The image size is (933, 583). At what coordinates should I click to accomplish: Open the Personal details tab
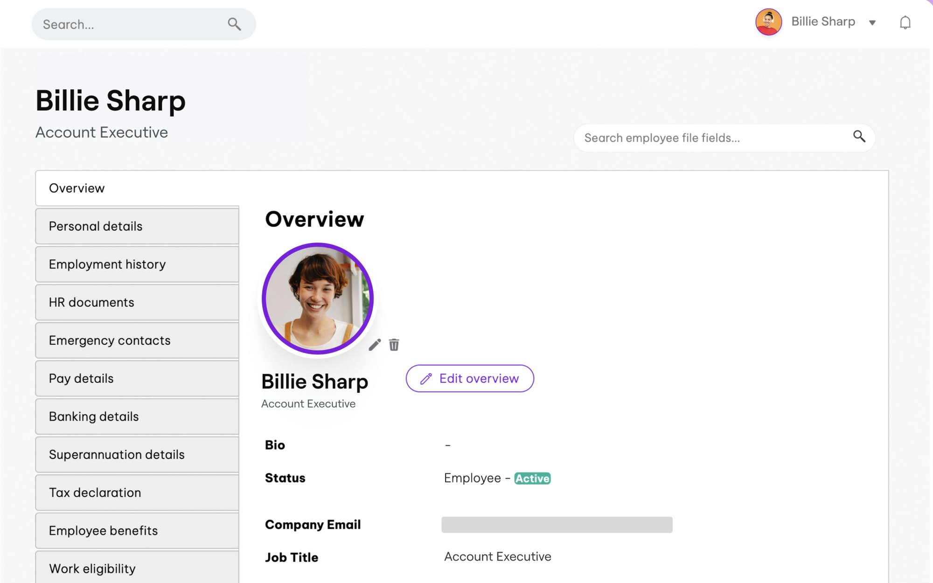pyautogui.click(x=137, y=226)
